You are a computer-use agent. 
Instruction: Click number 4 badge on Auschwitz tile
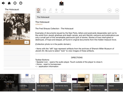coord(87,76)
